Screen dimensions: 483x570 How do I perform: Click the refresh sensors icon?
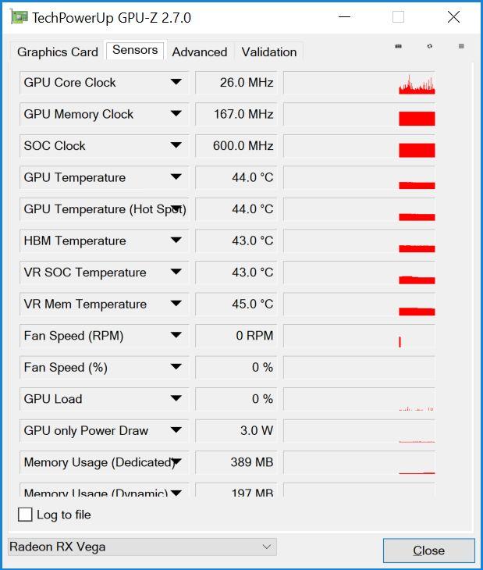[x=430, y=46]
